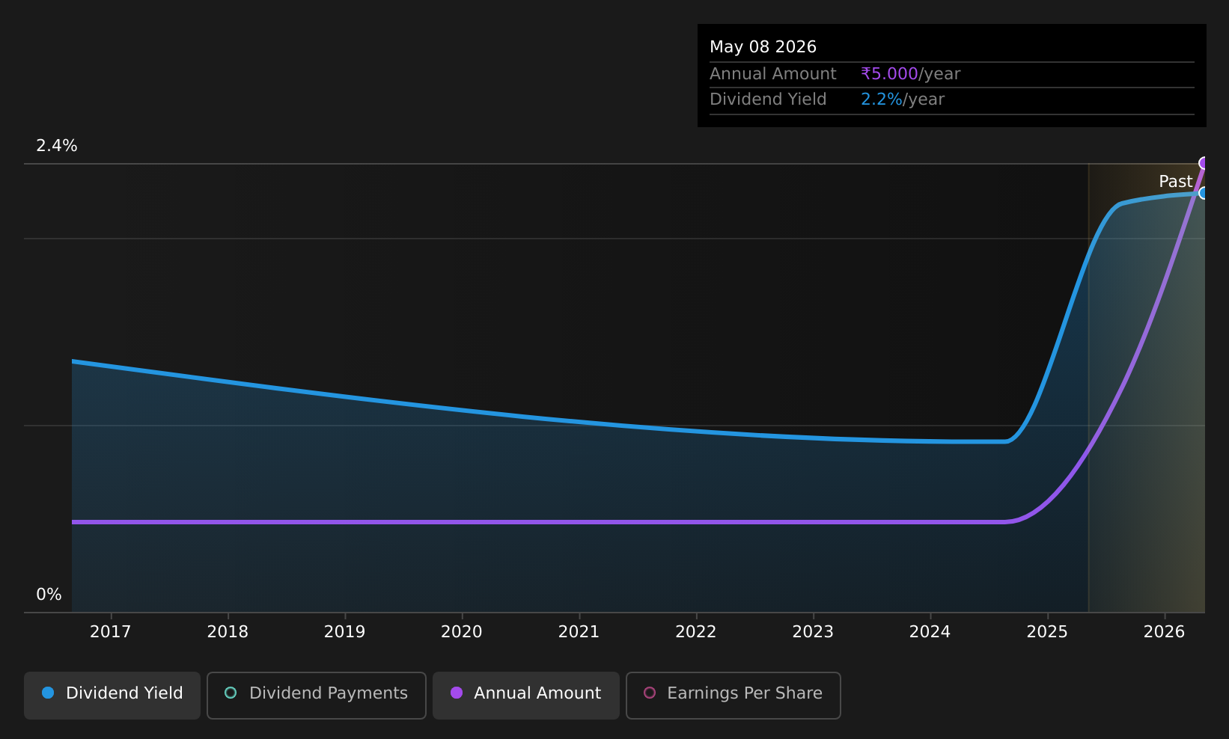The width and height of the screenshot is (1229, 739).
Task: Click the 2019 x-axis label
Action: (344, 632)
